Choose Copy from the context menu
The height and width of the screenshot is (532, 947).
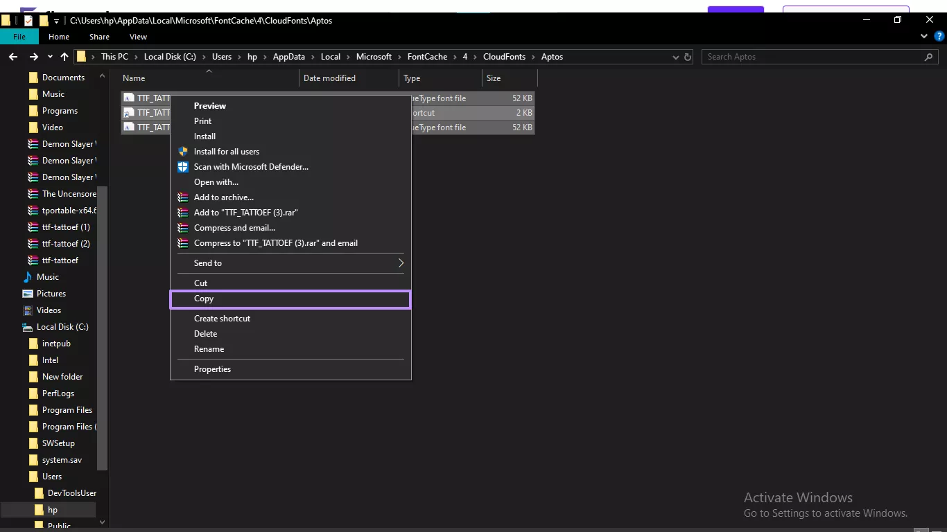pos(204,299)
